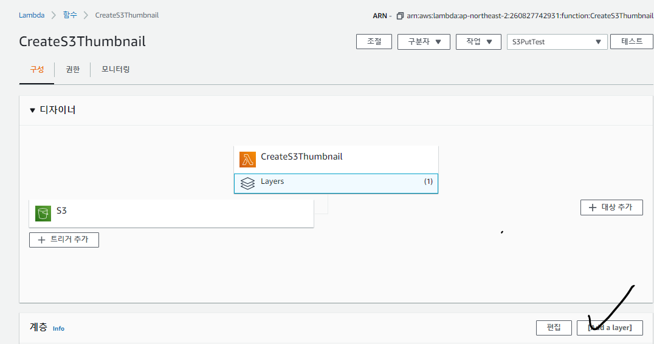Click the ARN text string

pos(530,16)
